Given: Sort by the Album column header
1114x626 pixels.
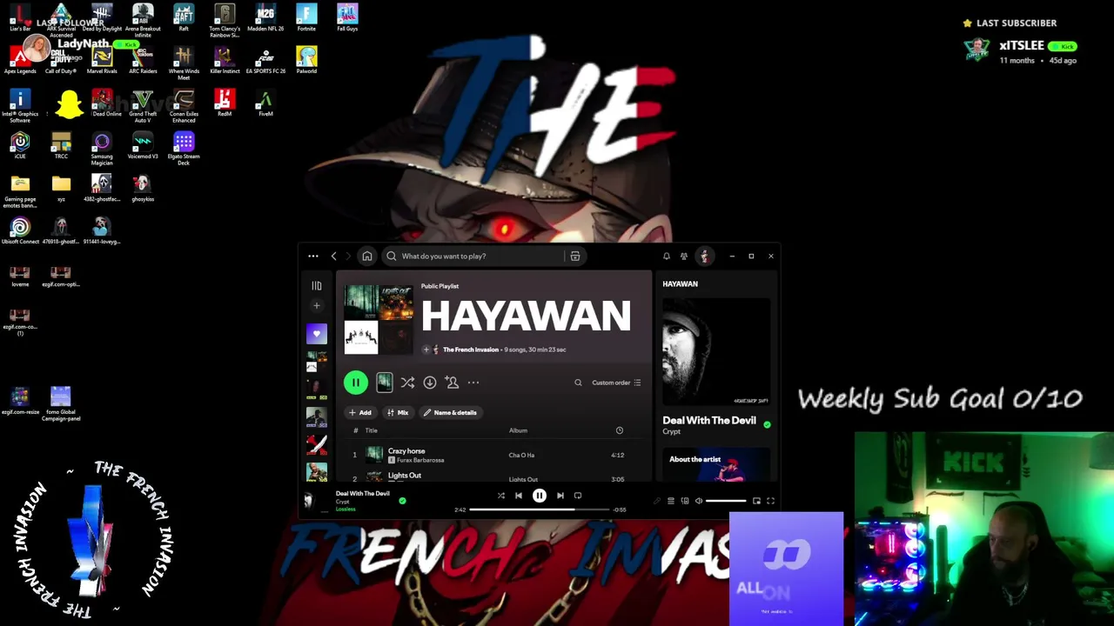Looking at the screenshot, I should 518,430.
